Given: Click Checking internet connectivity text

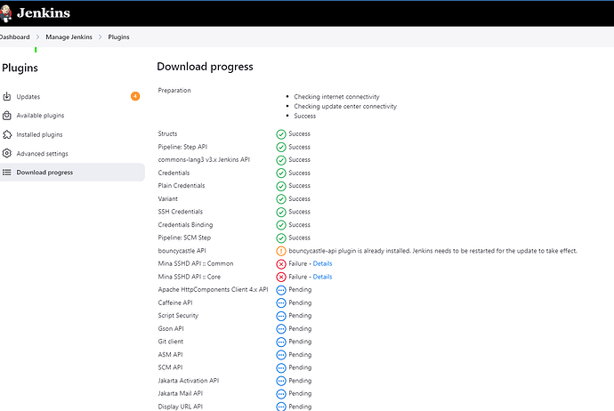Looking at the screenshot, I should click(336, 97).
